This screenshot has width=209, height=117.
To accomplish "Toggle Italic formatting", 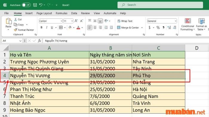I will click(47, 27).
